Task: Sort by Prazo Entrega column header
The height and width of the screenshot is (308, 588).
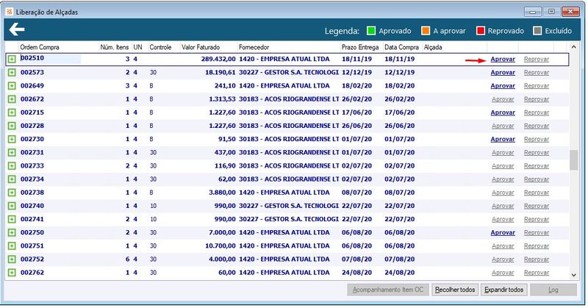Action: click(x=361, y=47)
